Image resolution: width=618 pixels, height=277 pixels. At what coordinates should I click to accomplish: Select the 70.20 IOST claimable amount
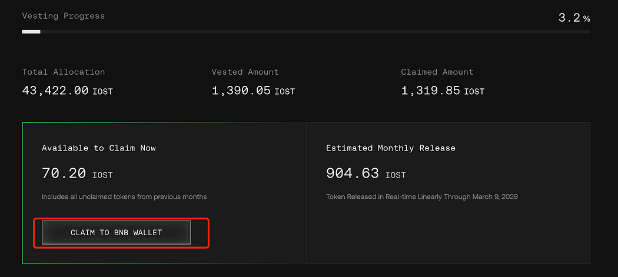coord(77,173)
